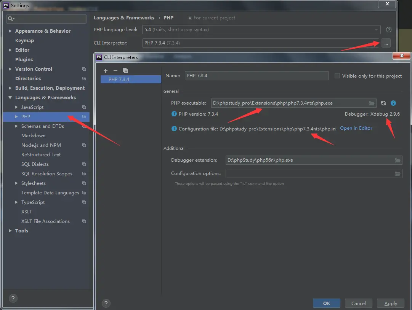Browse for PHP executable folder icon
The image size is (412, 310).
(x=372, y=103)
